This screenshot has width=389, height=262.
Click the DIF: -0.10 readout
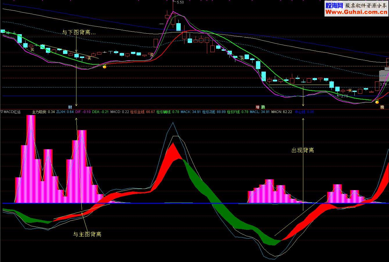click(83, 112)
